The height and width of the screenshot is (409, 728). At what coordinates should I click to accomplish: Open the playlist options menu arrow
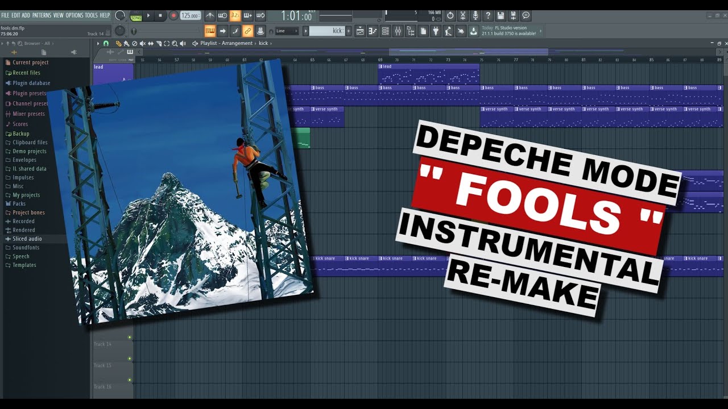pos(98,43)
